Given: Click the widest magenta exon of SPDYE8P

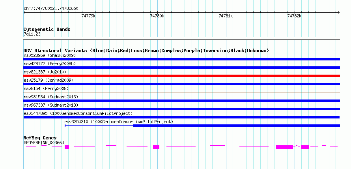Looking at the screenshot, I should coord(284,147).
